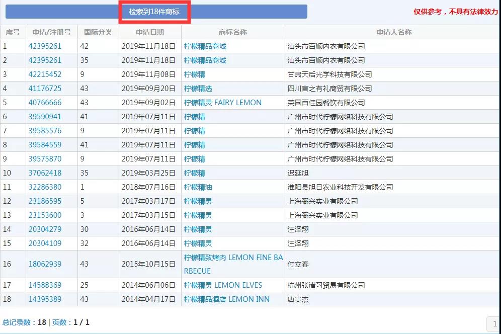Click the 国际分类 column header
This screenshot has height=334, width=501.
(x=98, y=32)
